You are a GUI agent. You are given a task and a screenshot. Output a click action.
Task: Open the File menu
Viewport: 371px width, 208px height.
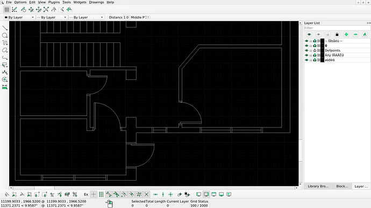9,2
